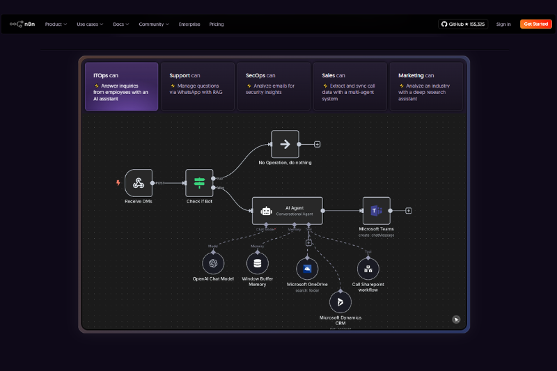Image resolution: width=557 pixels, height=371 pixels.
Task: Open the Use cases dropdown
Action: [90, 24]
